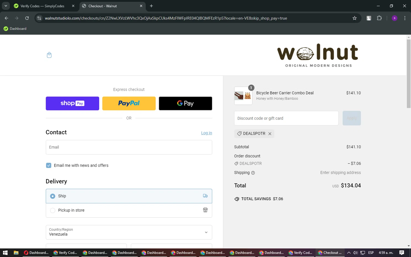411x257 pixels.
Task: Apply the discount code
Action: point(352,118)
